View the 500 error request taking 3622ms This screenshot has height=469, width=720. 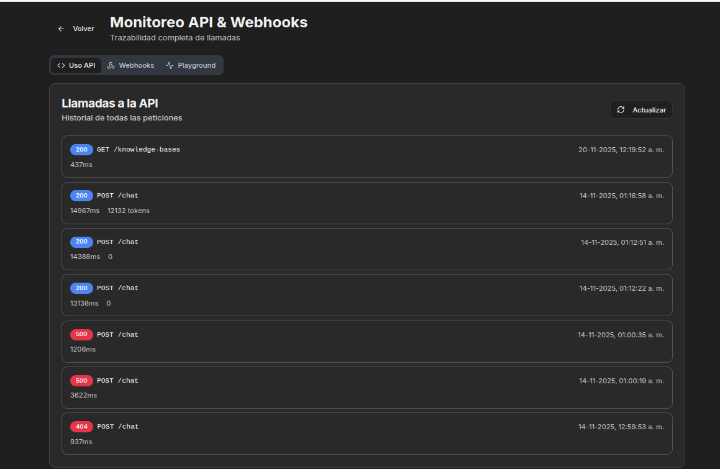[x=367, y=388]
